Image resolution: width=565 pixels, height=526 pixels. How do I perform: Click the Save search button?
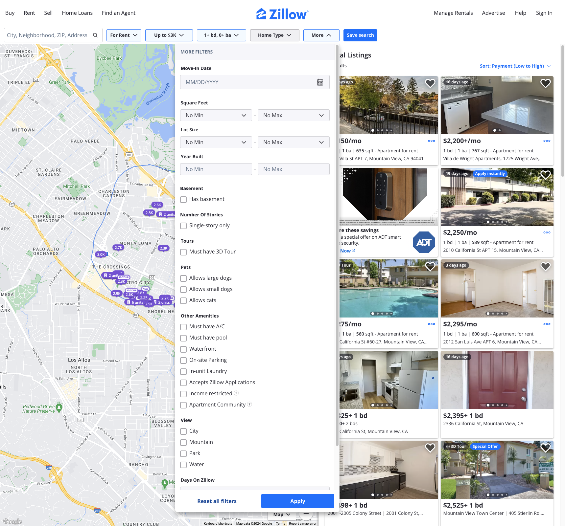pos(360,35)
